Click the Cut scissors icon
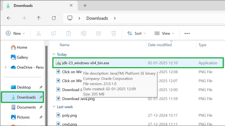The height and width of the screenshot is (126, 225). pos(39,33)
